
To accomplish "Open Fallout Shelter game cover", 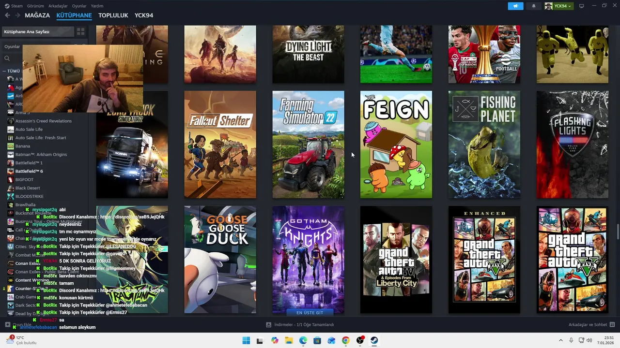I will pos(220,145).
